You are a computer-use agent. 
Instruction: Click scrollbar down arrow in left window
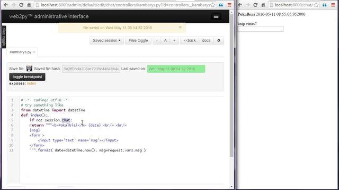(232, 186)
